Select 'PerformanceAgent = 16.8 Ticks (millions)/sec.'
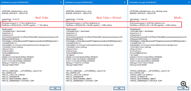The width and height of the screenshot is (191, 91). [x=147, y=23]
